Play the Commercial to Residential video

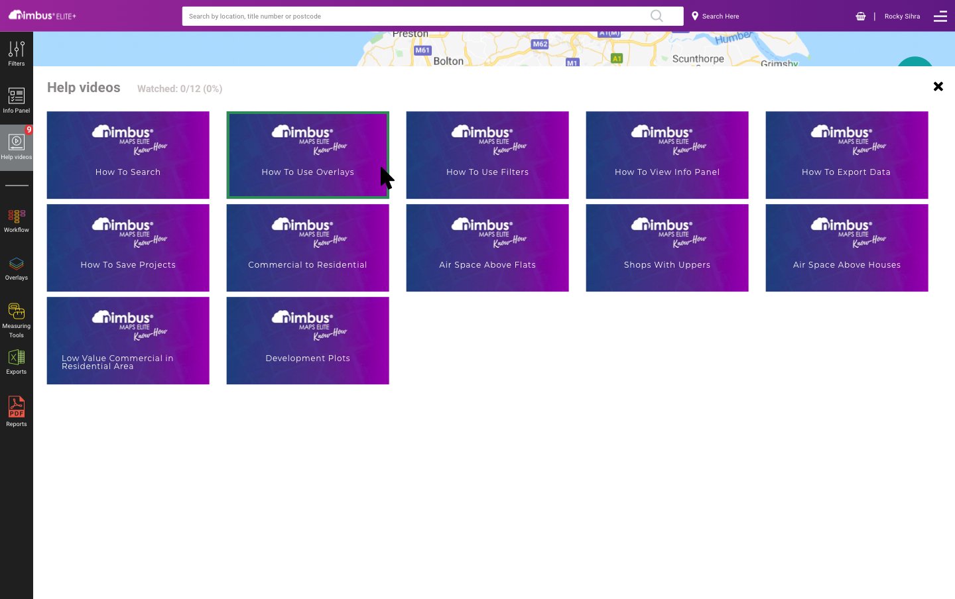[308, 248]
